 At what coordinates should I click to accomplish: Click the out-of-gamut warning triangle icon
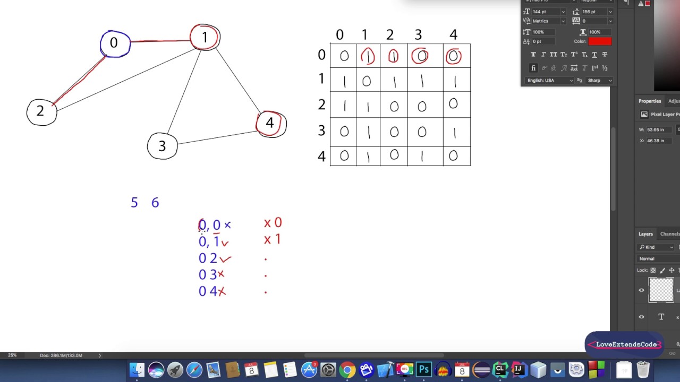(641, 4)
